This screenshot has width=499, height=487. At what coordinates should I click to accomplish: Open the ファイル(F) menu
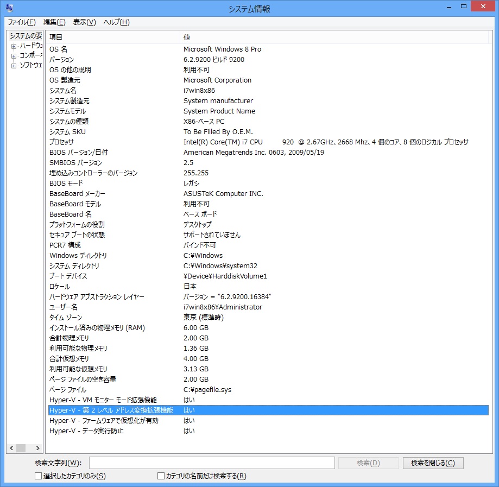pos(22,22)
